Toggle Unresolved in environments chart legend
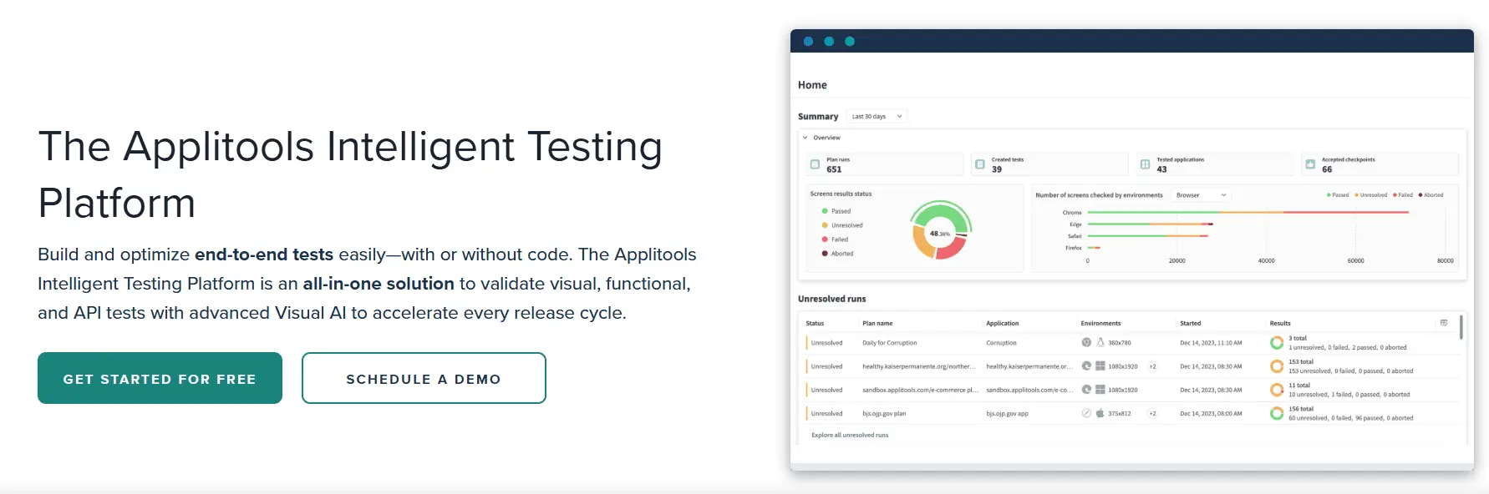Viewport: 1489px width, 494px height. pos(1370,195)
